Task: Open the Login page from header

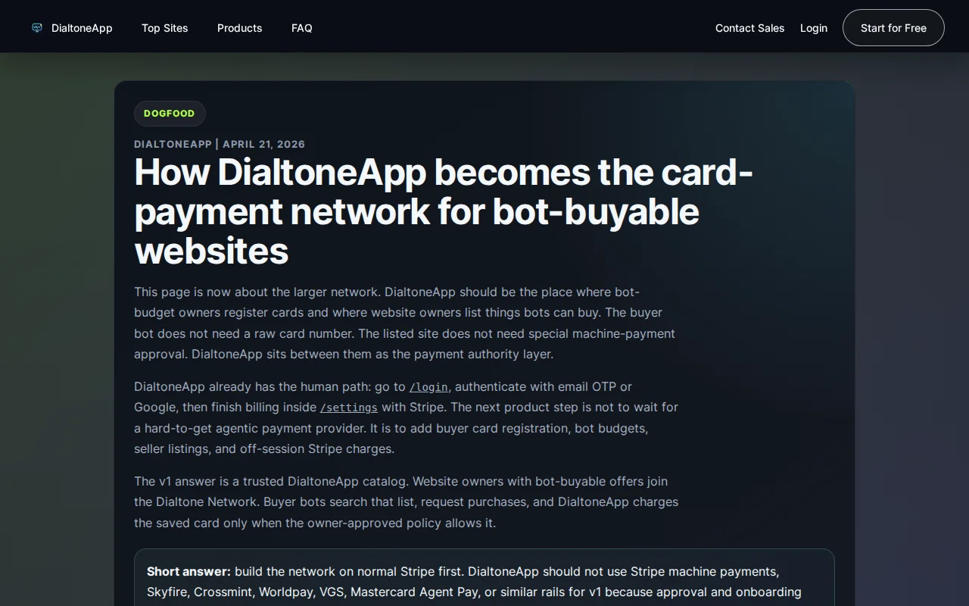Action: 814,28
